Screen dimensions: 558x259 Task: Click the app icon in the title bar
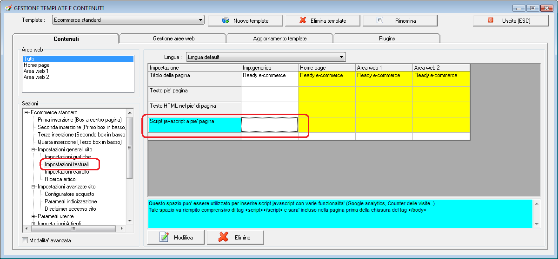[8, 8]
